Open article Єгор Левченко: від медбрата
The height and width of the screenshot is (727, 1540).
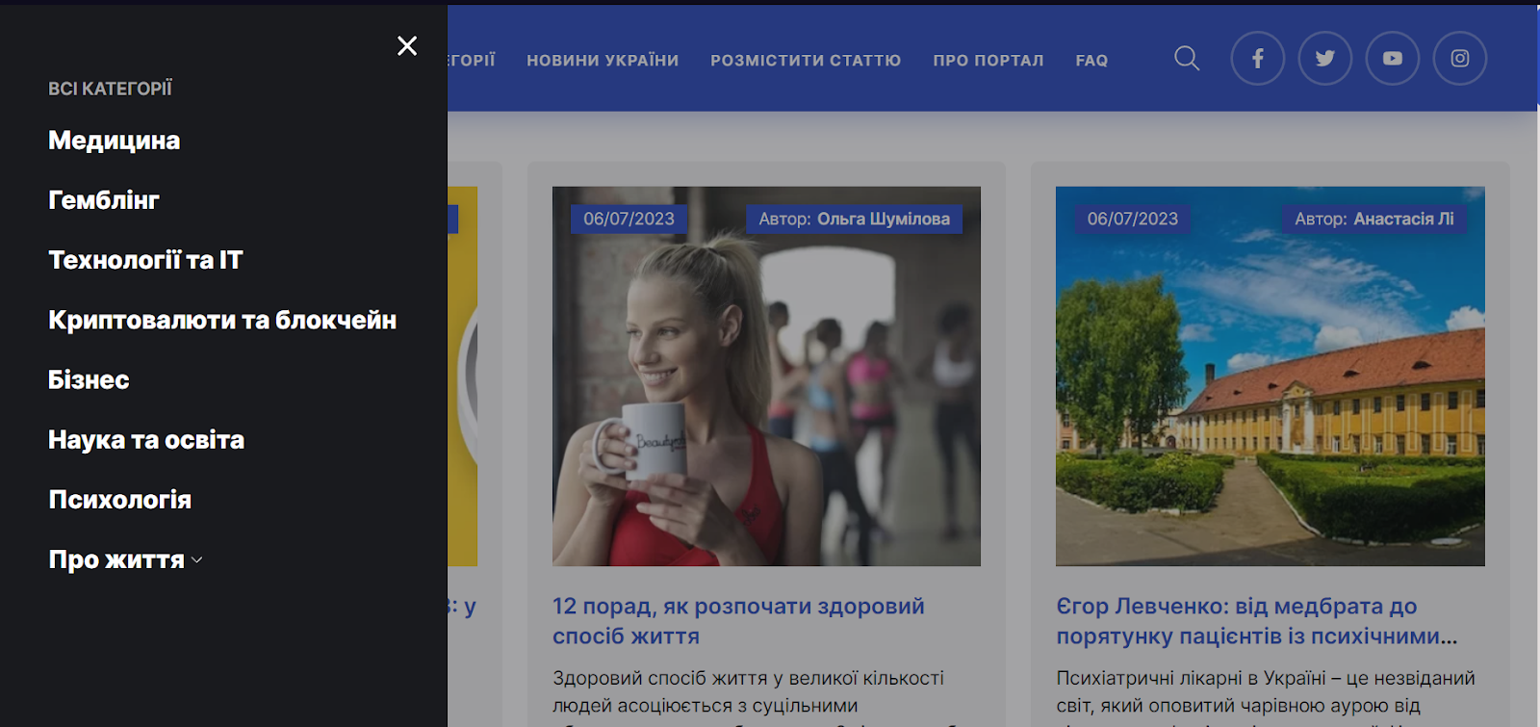point(1257,621)
